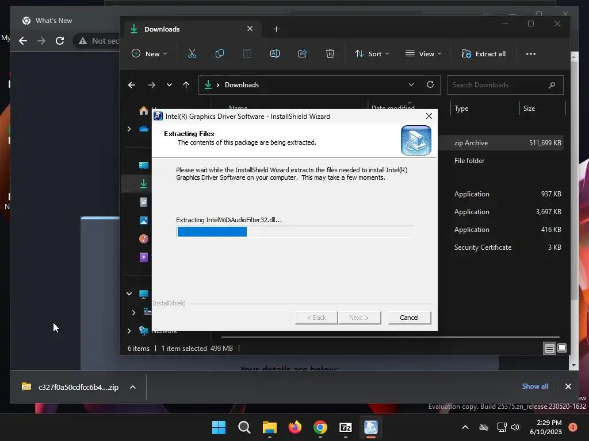The image size is (589, 441).
Task: Reload the page in Chrome window
Action: (x=60, y=41)
